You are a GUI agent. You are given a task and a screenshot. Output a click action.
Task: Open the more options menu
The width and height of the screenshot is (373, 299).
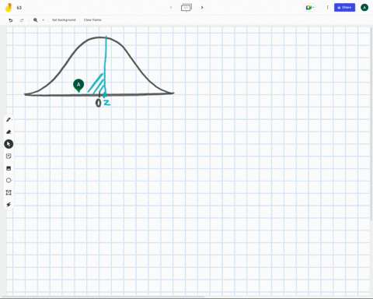(327, 8)
